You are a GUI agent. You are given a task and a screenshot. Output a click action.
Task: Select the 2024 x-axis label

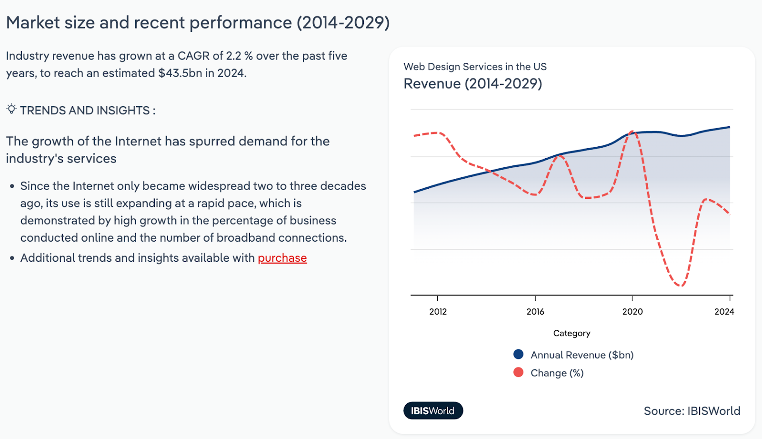(x=724, y=312)
